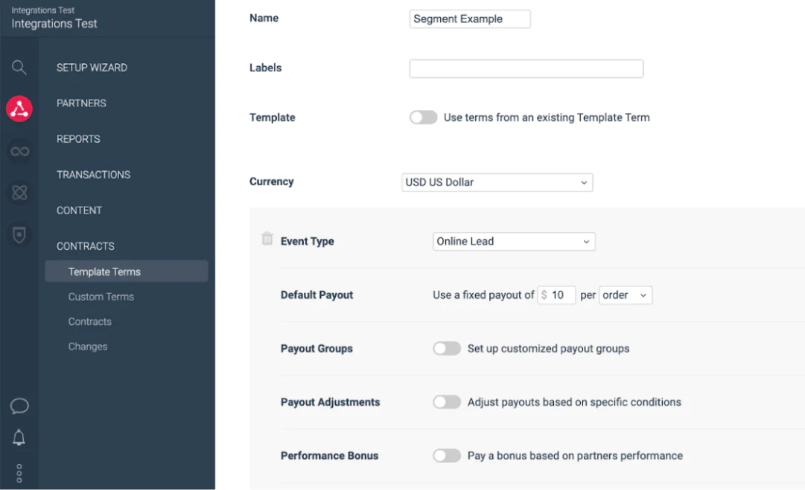Toggle Payout Adjustments on
The image size is (805, 490).
pyautogui.click(x=447, y=402)
